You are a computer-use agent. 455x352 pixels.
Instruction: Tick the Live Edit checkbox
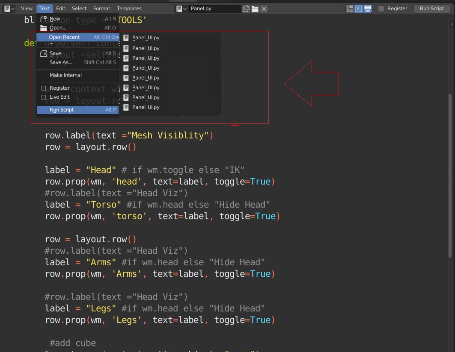pyautogui.click(x=44, y=97)
